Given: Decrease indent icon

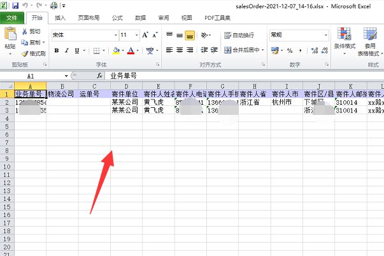Looking at the screenshot, I should (x=204, y=50).
